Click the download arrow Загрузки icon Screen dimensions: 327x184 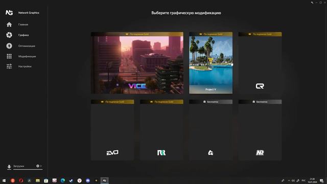click(x=9, y=167)
